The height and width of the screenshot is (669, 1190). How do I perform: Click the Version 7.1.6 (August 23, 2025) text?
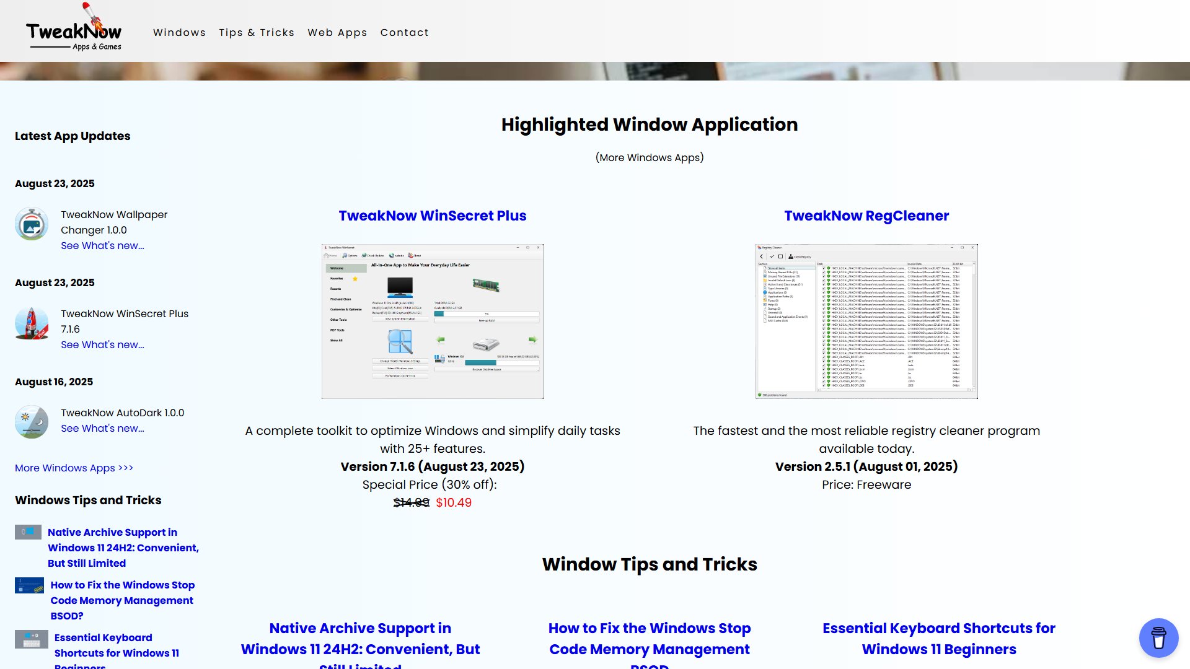coord(432,466)
